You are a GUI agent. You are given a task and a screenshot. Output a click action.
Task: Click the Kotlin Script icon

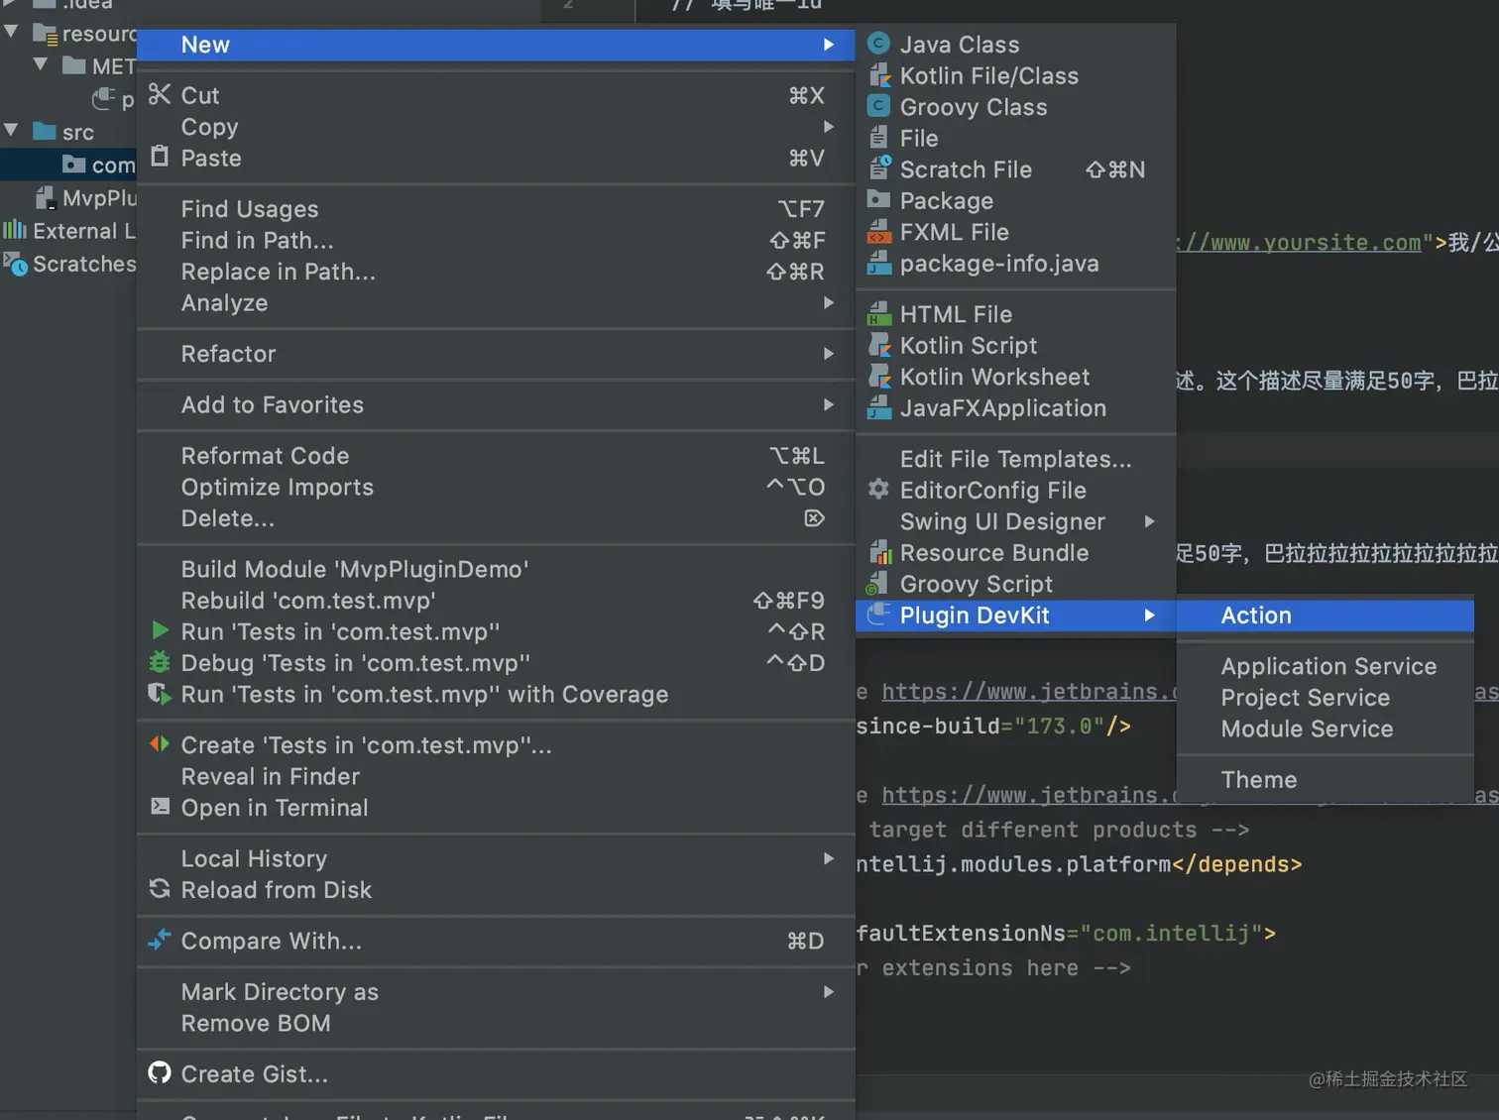click(878, 345)
